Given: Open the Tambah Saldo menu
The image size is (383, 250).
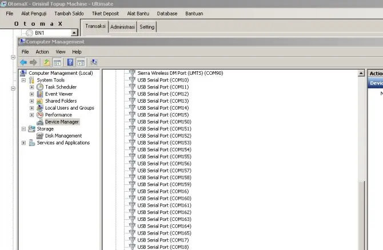Looking at the screenshot, I should click(69, 14).
